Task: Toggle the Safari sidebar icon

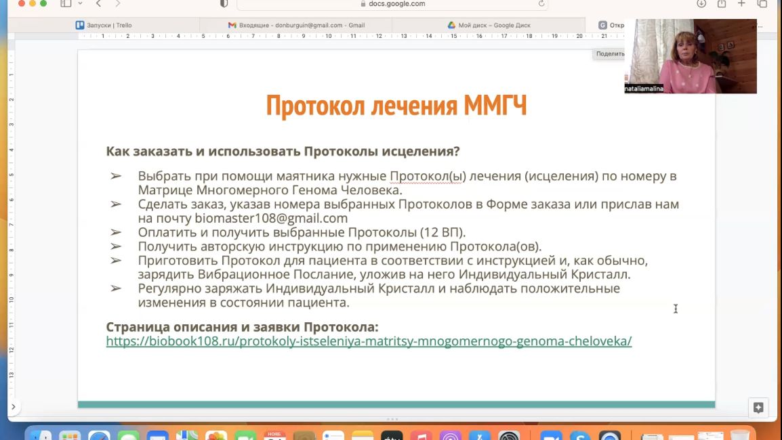Action: tap(66, 3)
